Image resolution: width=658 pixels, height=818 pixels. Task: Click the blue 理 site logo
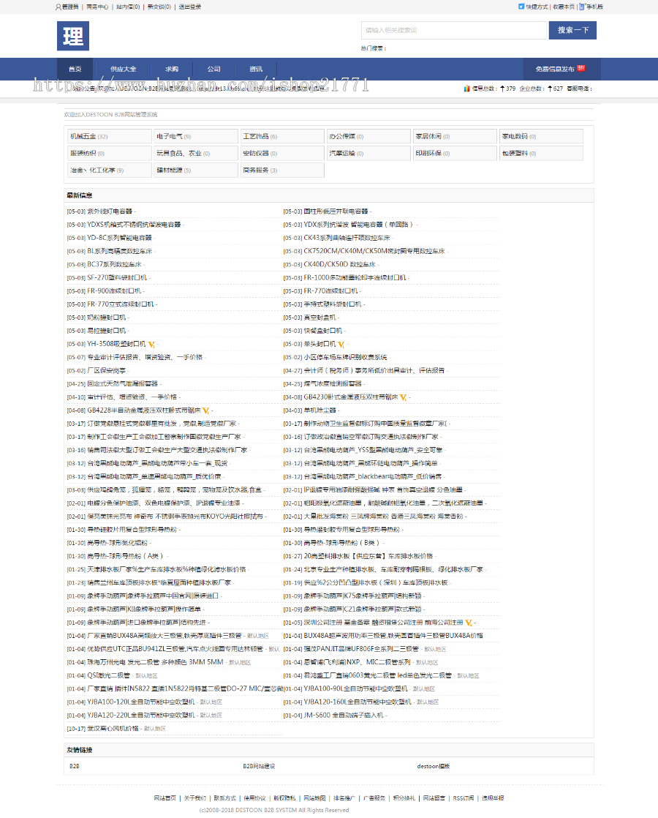[x=73, y=36]
